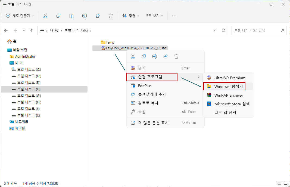The image size is (290, 187).
Task: Open with Windows 탐색기
Action: click(228, 87)
